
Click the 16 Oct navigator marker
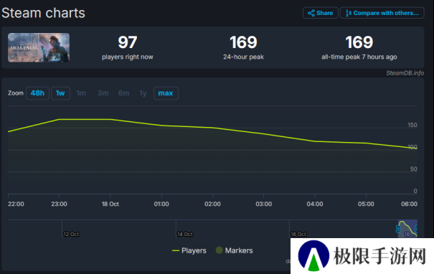[x=298, y=234]
